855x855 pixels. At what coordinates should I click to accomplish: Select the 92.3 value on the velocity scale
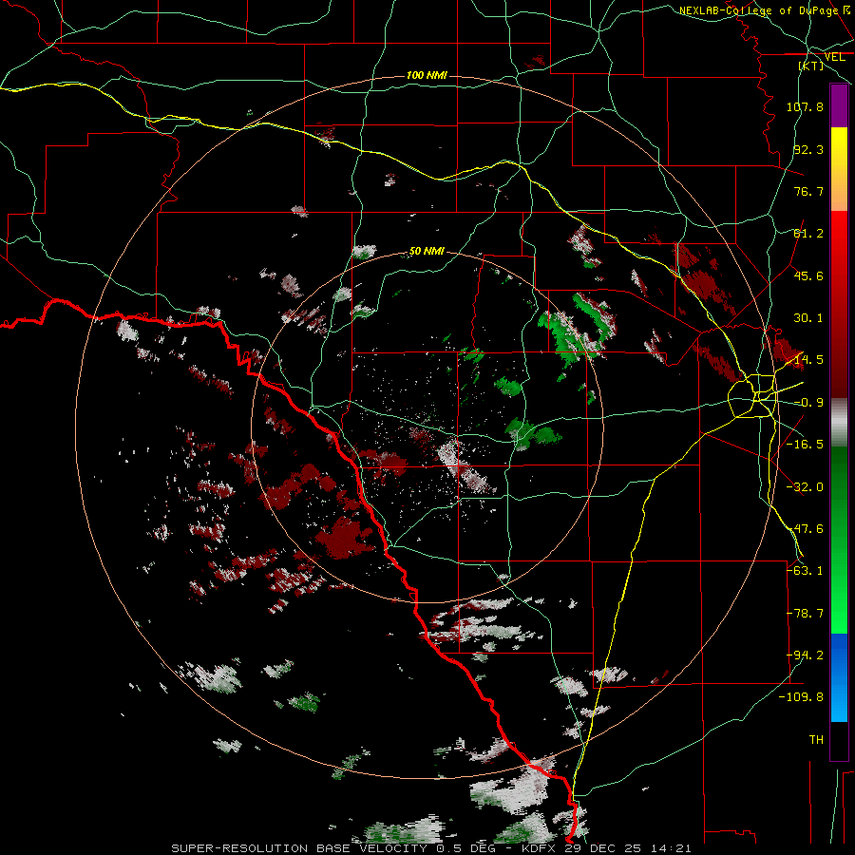coord(808,149)
